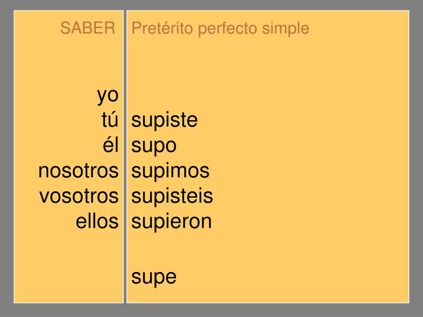The width and height of the screenshot is (423, 317).
Task: Click on the pronoun "él"
Action: pos(111,145)
